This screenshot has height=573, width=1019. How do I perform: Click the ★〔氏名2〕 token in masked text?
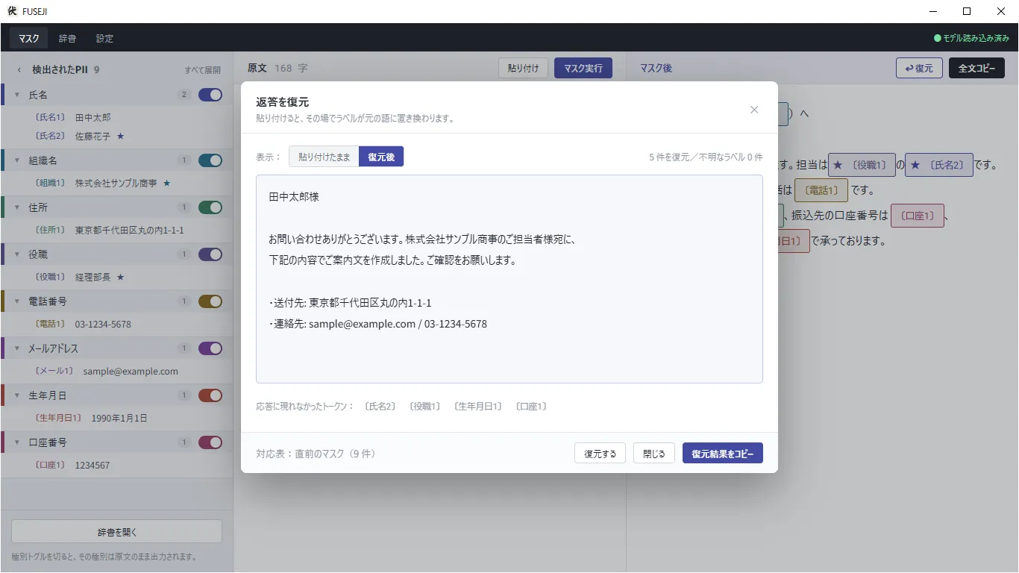[x=939, y=165]
